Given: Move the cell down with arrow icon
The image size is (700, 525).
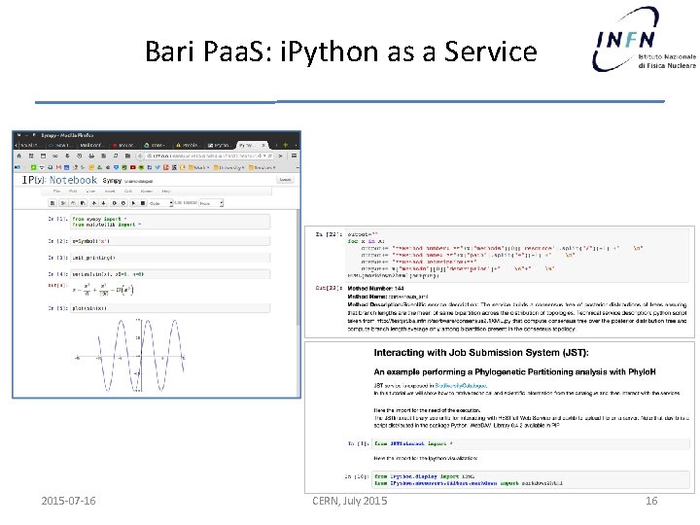Looking at the screenshot, I should (x=104, y=203).
